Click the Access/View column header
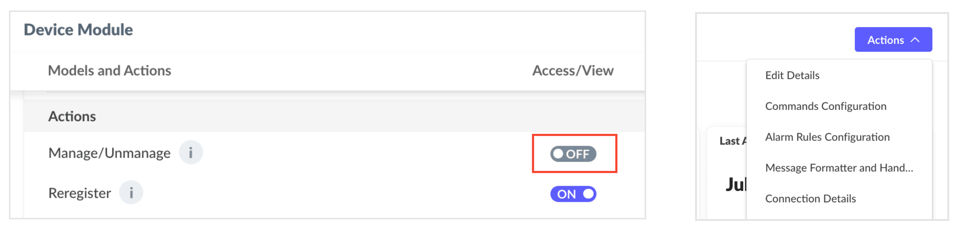Image resolution: width=961 pixels, height=231 pixels. (x=573, y=70)
